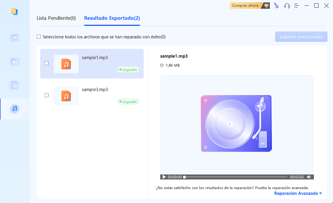This screenshot has width=333, height=203.
Task: Select the audio repair sidebar section
Action: click(15, 109)
